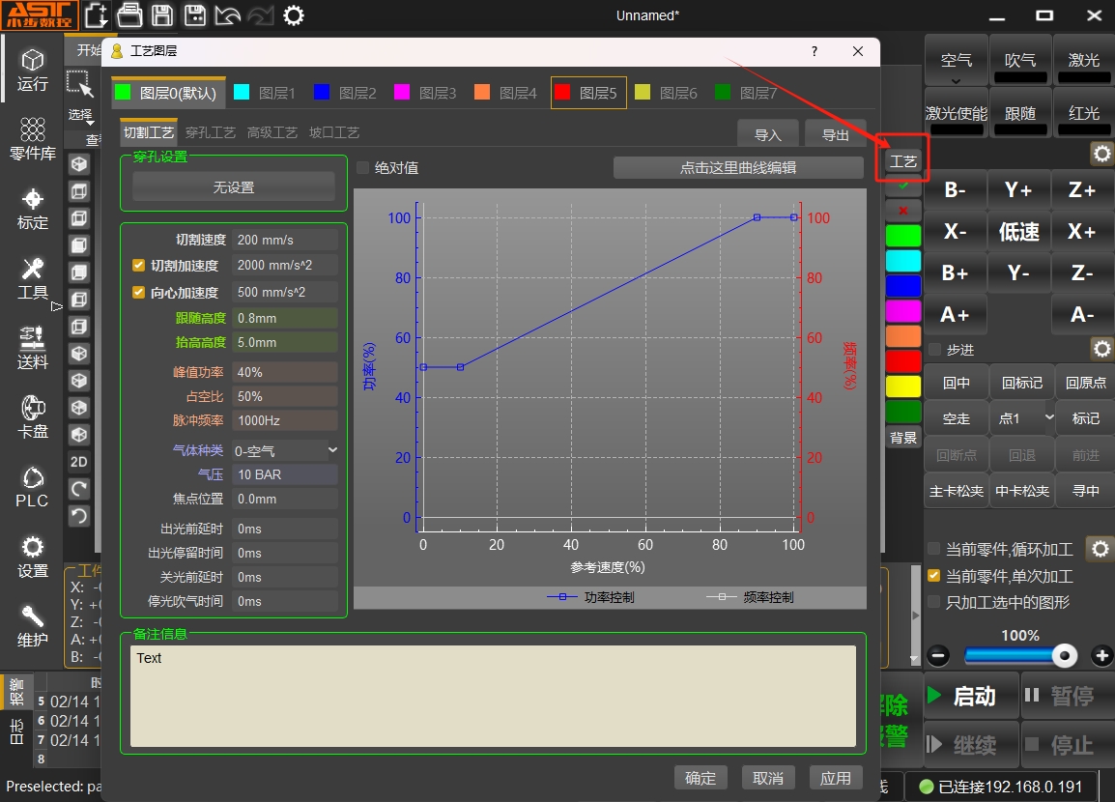Screen dimensions: 1115x802
Task: Toggle the 红光 red light button
Action: 1084,113
